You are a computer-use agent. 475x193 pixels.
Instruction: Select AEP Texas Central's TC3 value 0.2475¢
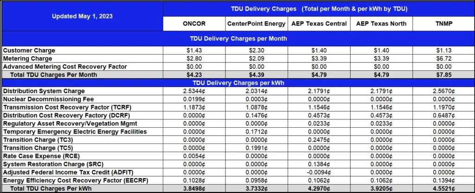[319, 140]
